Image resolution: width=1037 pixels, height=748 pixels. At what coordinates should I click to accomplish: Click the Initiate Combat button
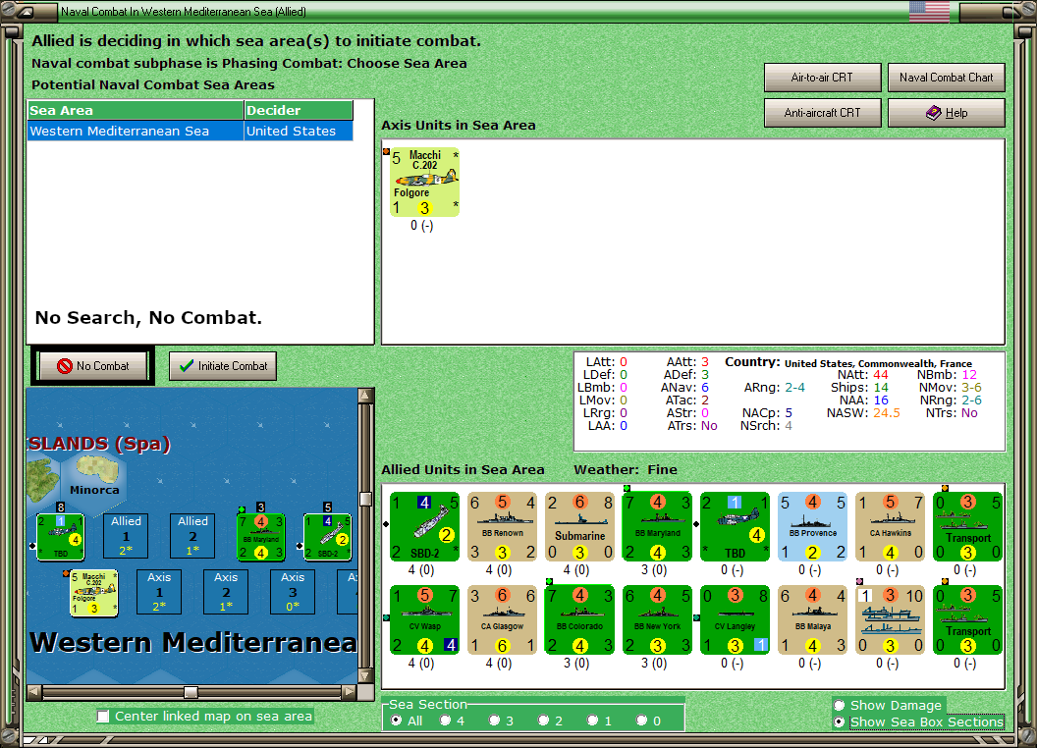[223, 366]
